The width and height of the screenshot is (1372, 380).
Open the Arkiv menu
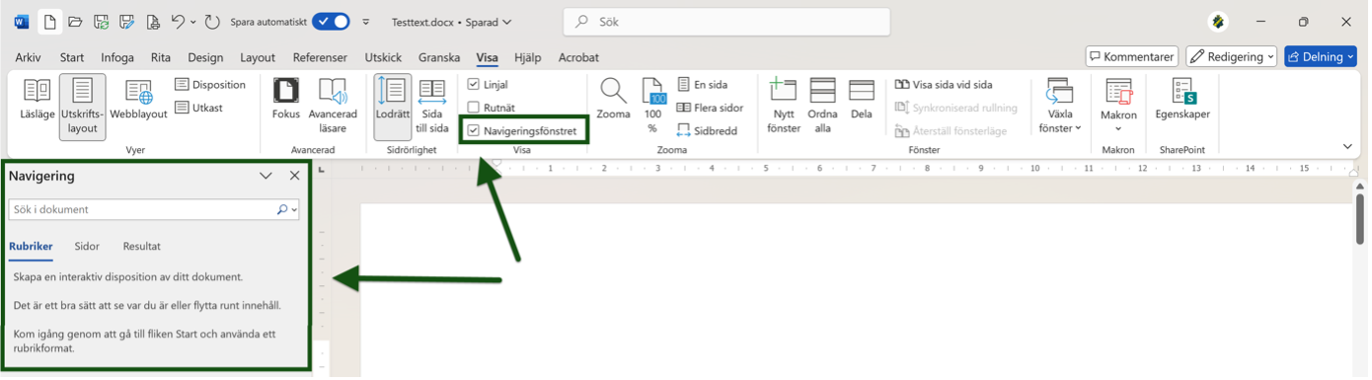(28, 57)
